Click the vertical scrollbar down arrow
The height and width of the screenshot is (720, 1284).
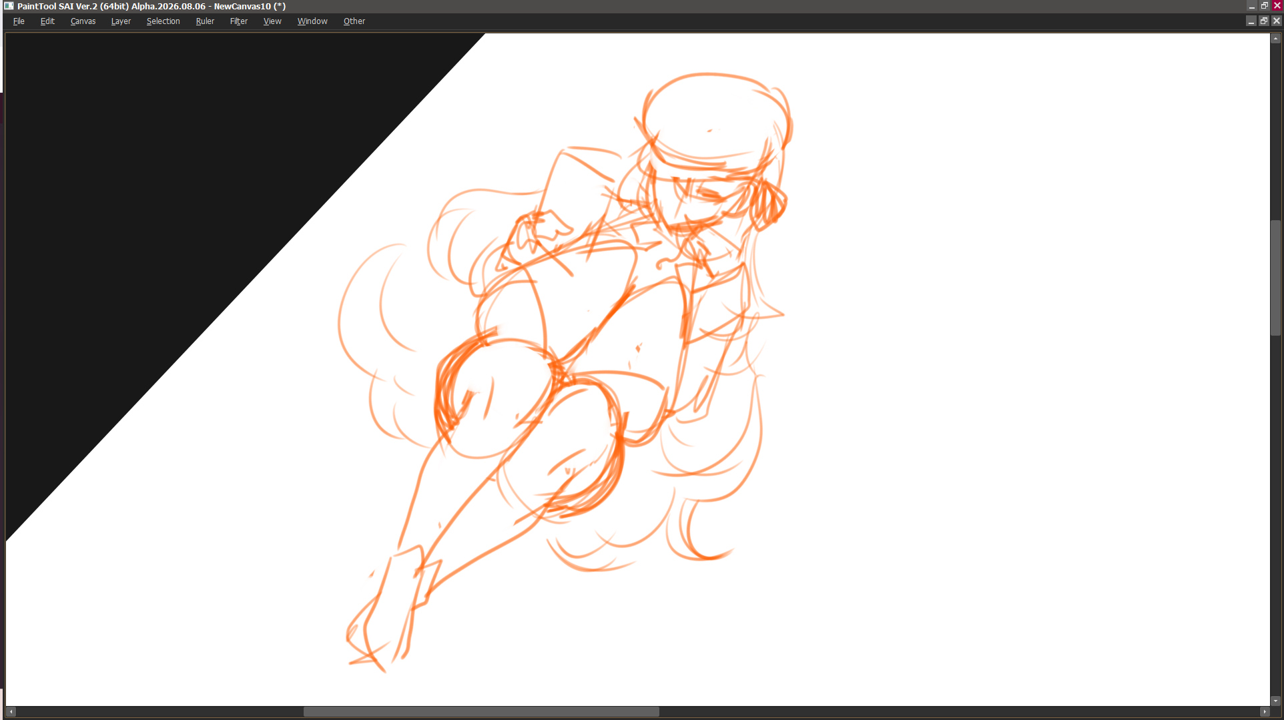click(1276, 701)
